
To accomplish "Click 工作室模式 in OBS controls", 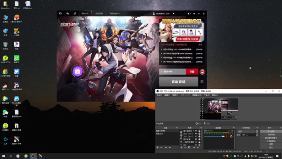I will (x=271, y=141).
